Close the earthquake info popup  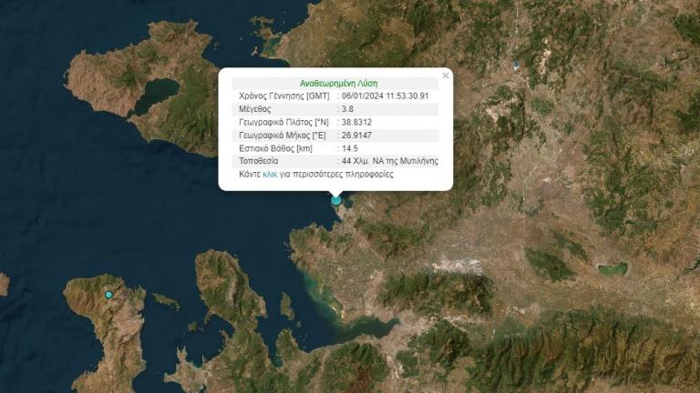[445, 76]
